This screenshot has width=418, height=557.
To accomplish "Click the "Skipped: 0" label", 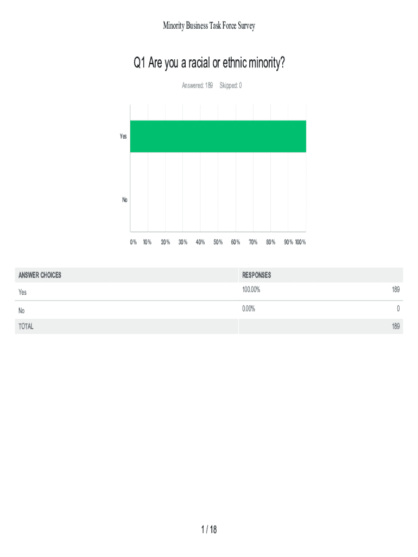I will point(231,85).
